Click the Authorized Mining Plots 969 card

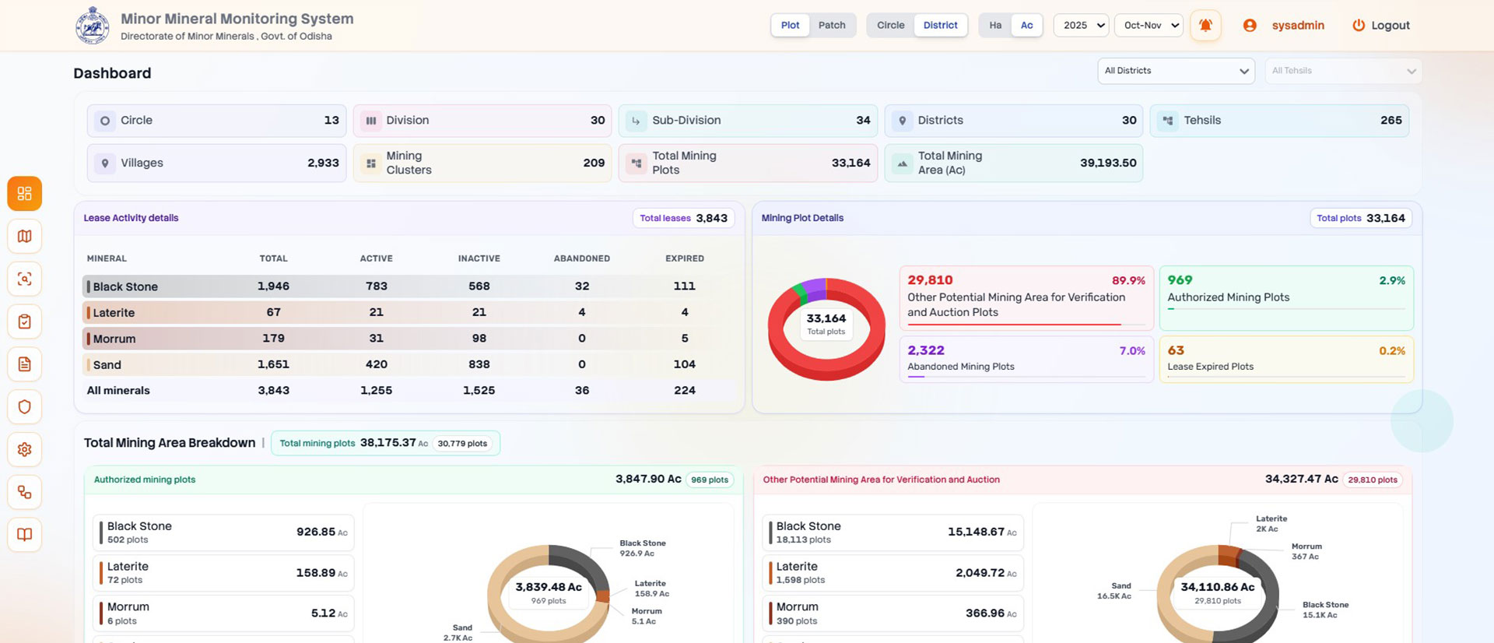coord(1286,297)
